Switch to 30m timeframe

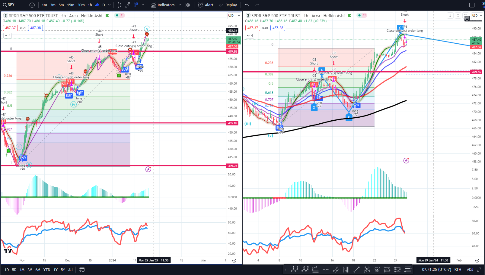point(81,5)
